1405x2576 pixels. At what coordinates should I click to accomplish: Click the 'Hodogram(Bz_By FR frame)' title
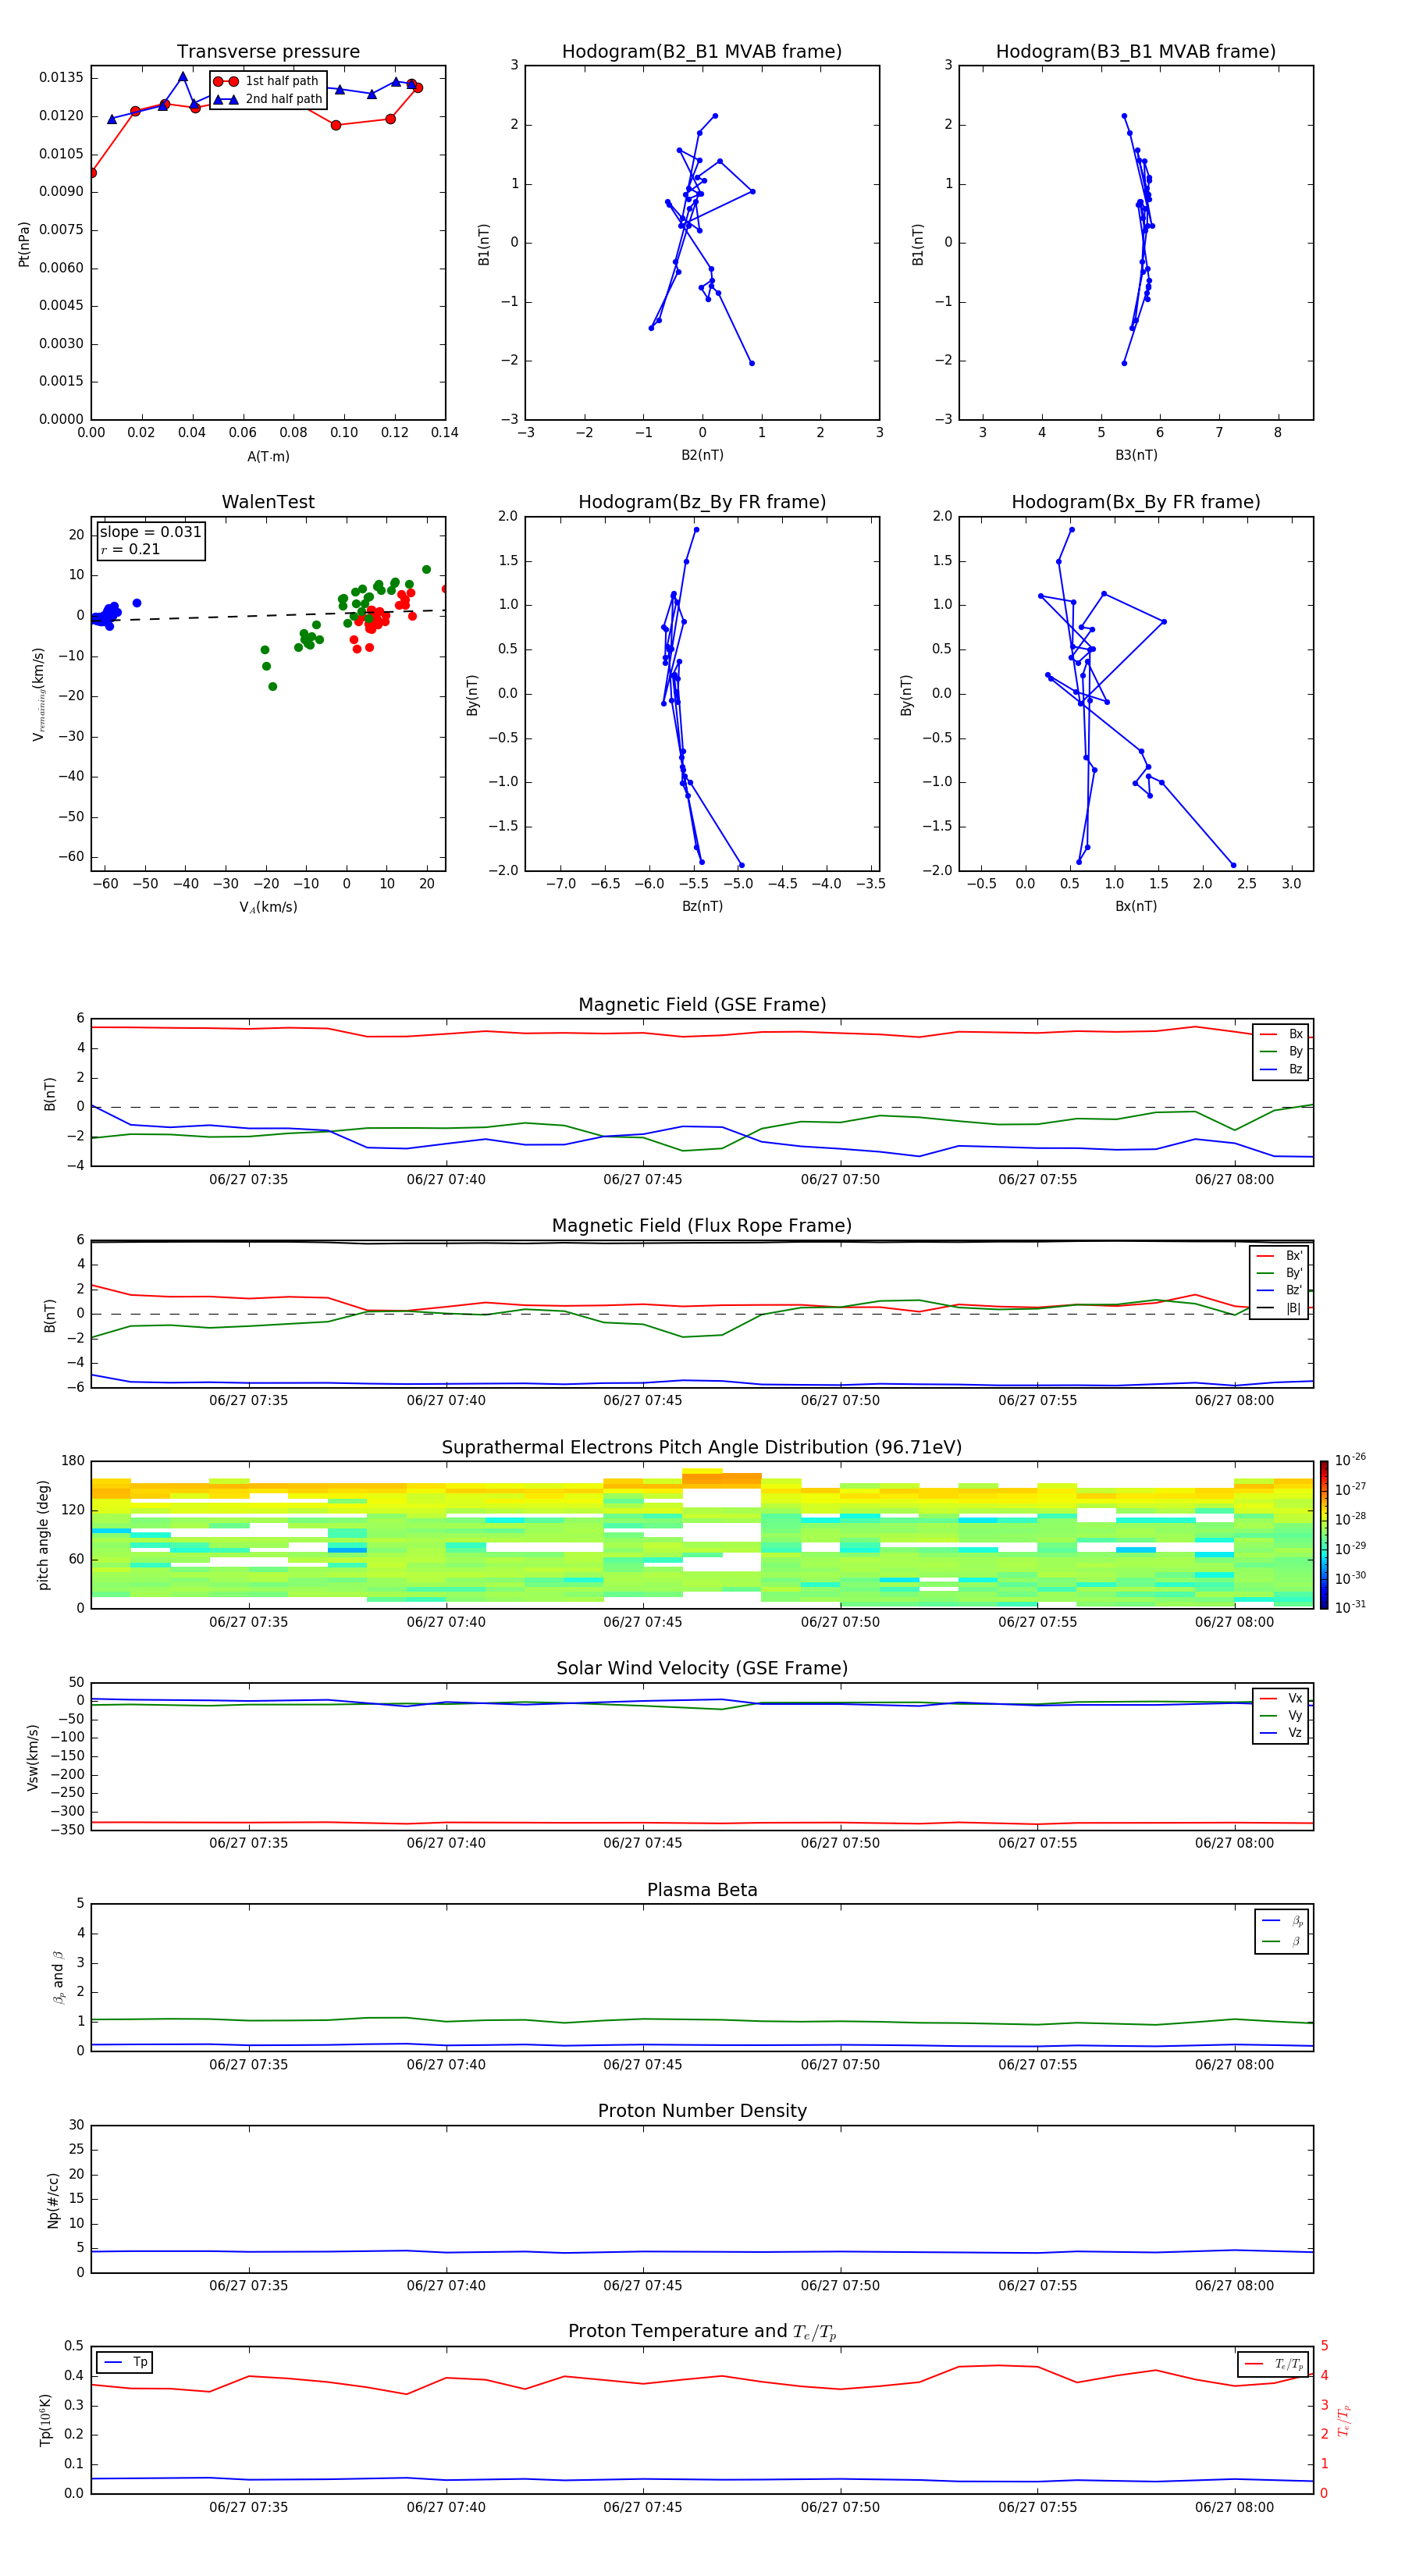pos(702,502)
